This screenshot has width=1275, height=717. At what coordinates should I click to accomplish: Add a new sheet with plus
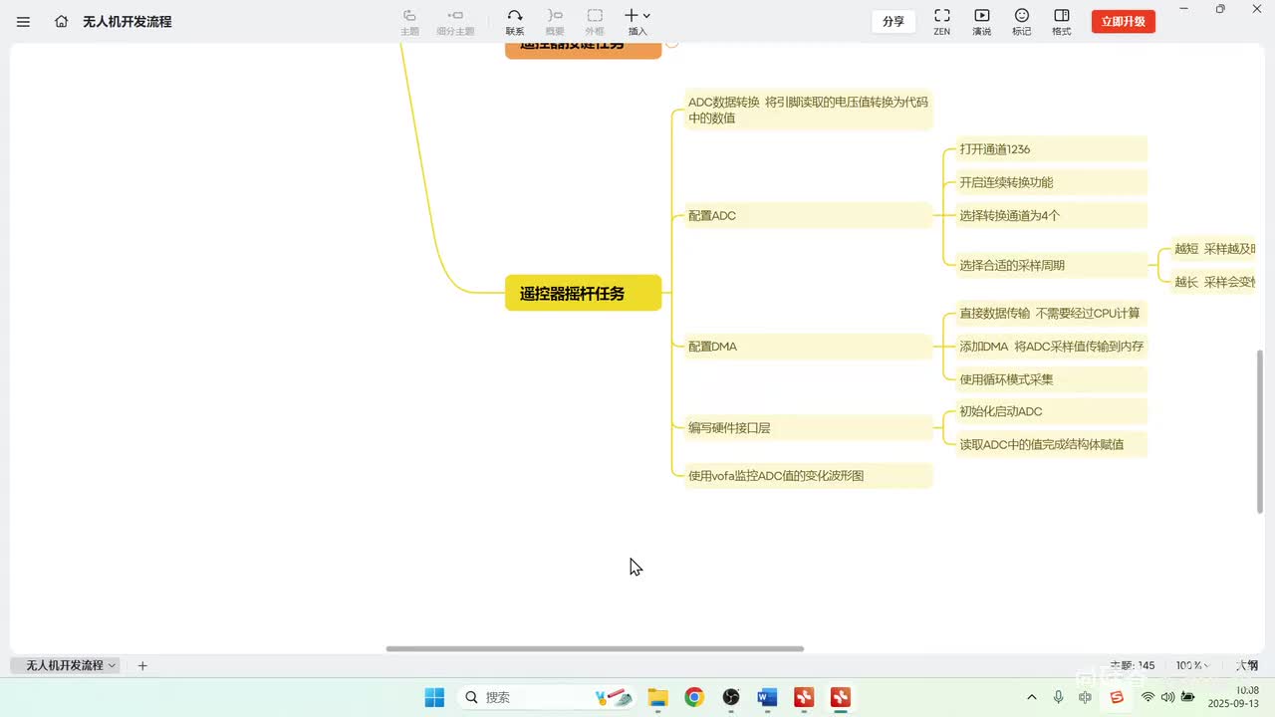click(x=142, y=665)
